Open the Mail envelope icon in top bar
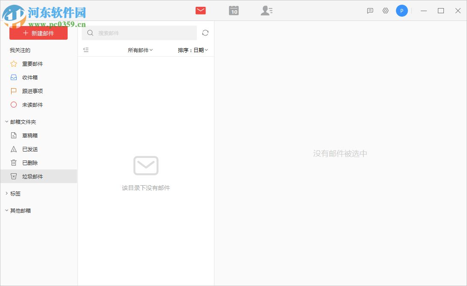The image size is (467, 286). [200, 10]
